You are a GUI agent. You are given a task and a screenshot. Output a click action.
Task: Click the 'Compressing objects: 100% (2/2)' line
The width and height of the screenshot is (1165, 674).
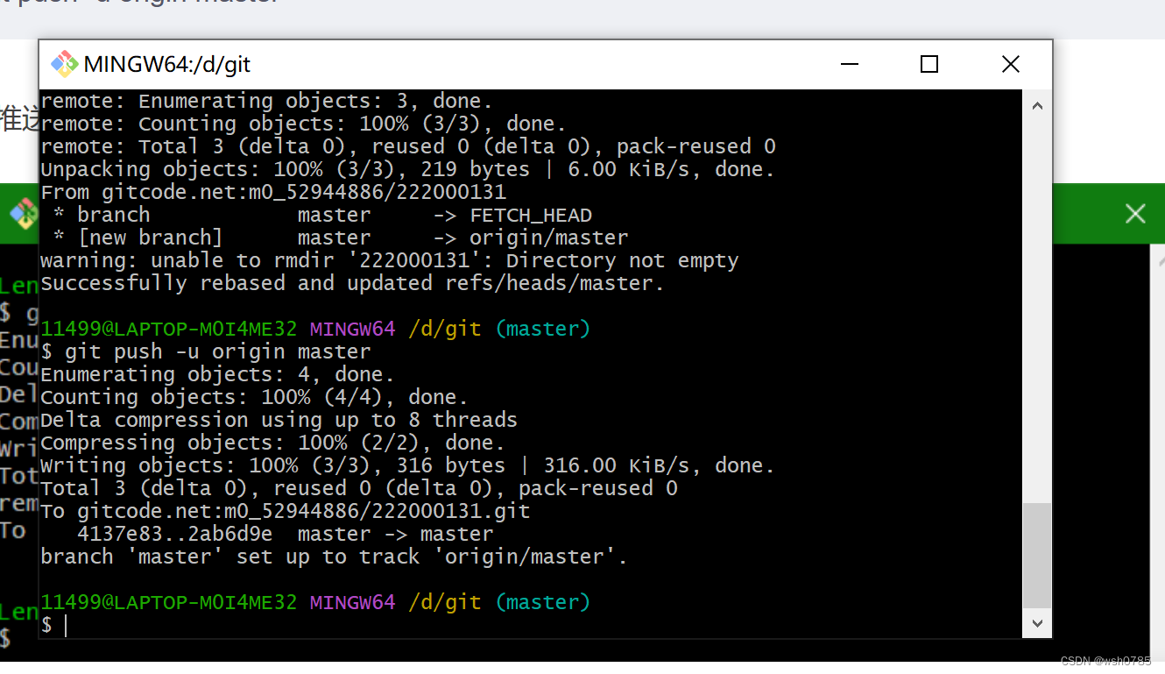coord(272,443)
